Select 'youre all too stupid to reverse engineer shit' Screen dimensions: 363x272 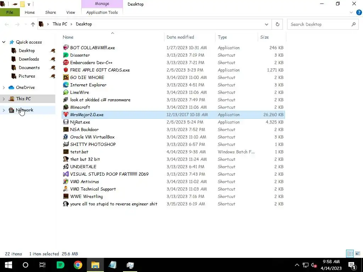[173, 204]
